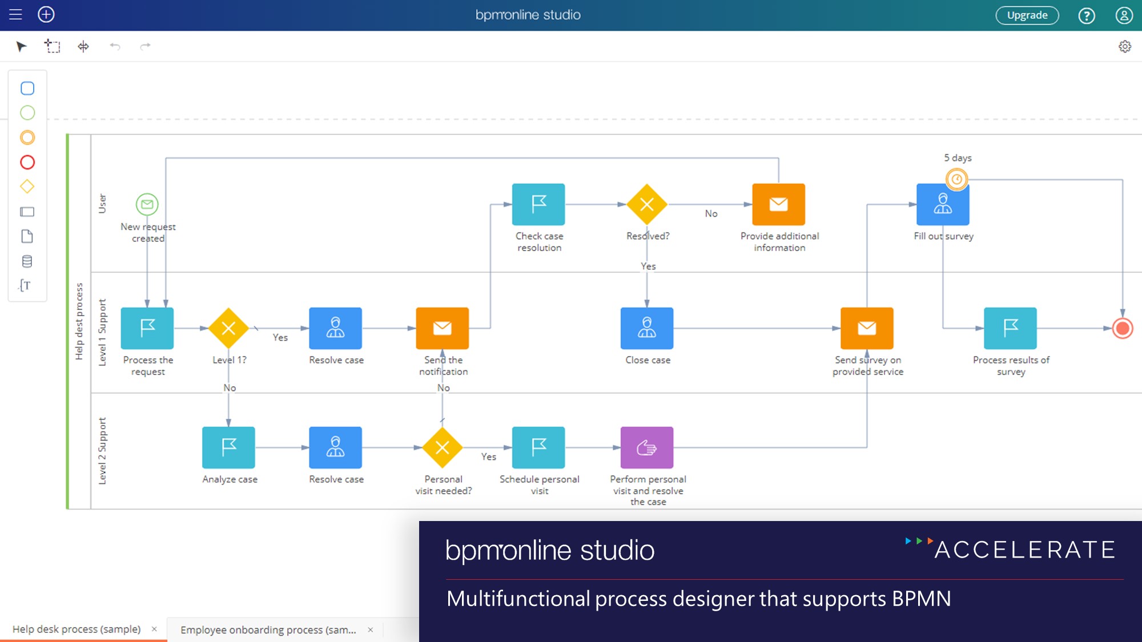Screen dimensions: 1142x642
Task: Select the red end event on canvas
Action: click(1123, 328)
